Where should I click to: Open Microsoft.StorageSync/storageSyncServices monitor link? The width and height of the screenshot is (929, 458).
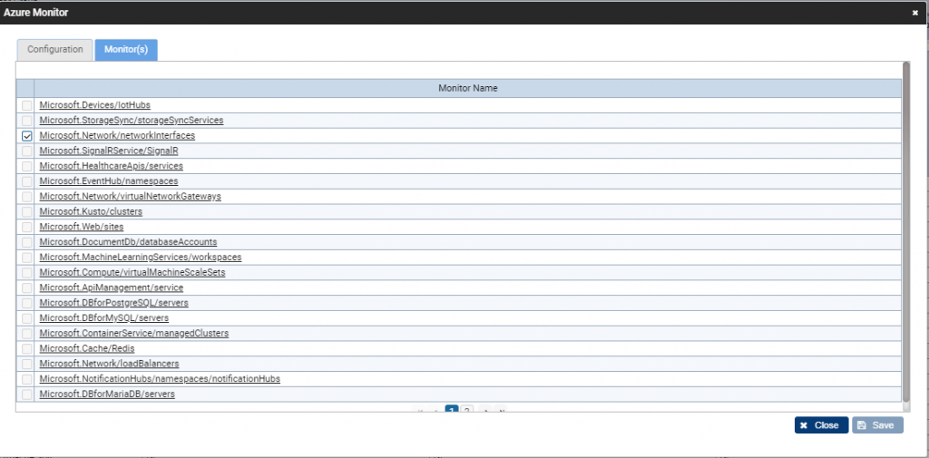[132, 121]
